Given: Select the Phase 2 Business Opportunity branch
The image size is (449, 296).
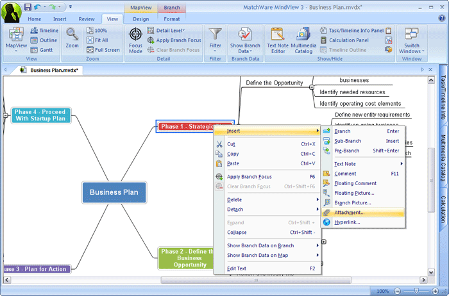Looking at the screenshot, I should pos(186,258).
